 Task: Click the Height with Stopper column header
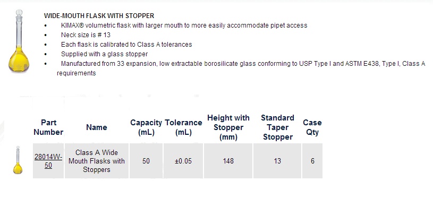pos(228,127)
